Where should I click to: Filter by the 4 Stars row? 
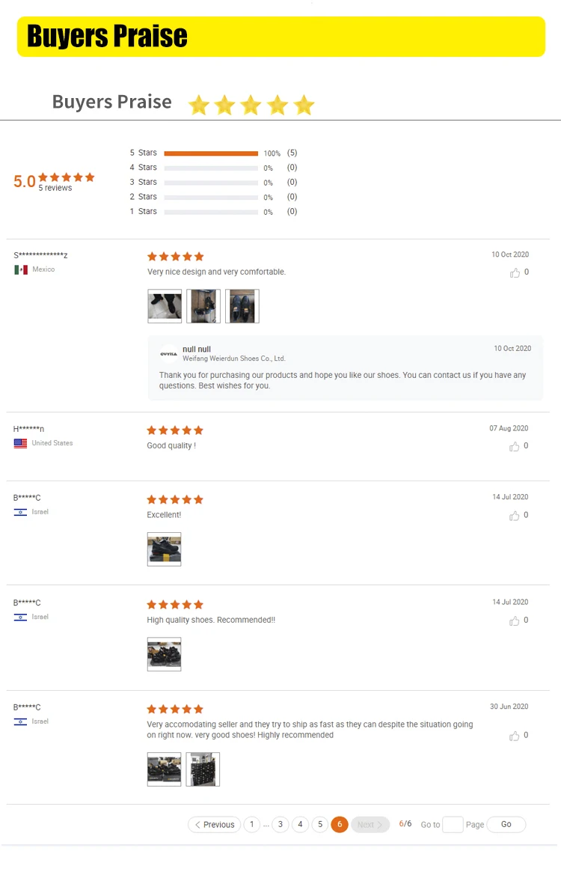(x=214, y=168)
